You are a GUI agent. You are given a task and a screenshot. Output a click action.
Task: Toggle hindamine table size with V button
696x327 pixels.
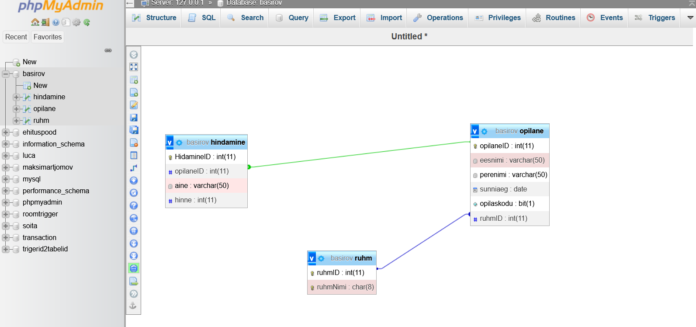170,143
